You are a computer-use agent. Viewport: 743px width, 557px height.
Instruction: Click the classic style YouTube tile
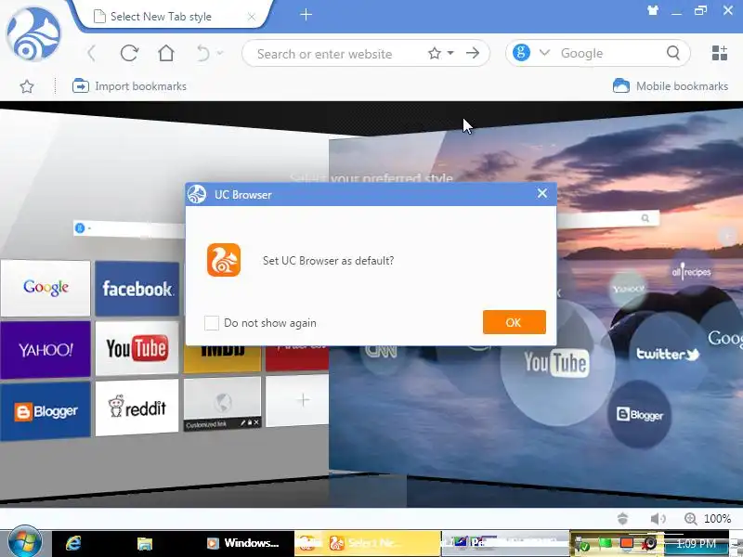pyautogui.click(x=137, y=348)
